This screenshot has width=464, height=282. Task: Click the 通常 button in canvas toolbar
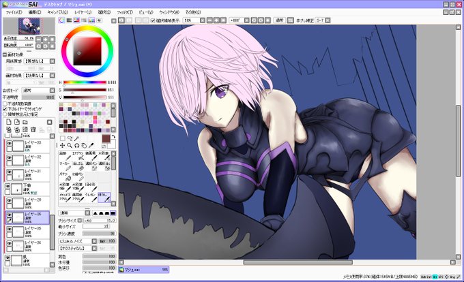tap(279, 20)
